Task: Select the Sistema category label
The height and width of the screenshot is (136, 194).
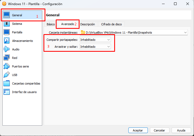Action: tap(17, 24)
